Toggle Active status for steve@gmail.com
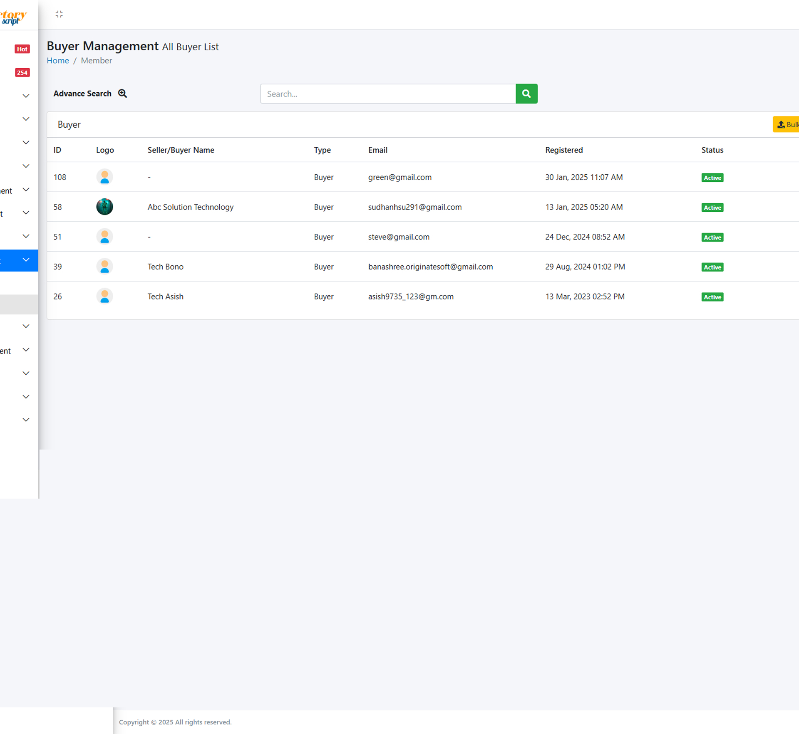This screenshot has width=799, height=734. [712, 237]
